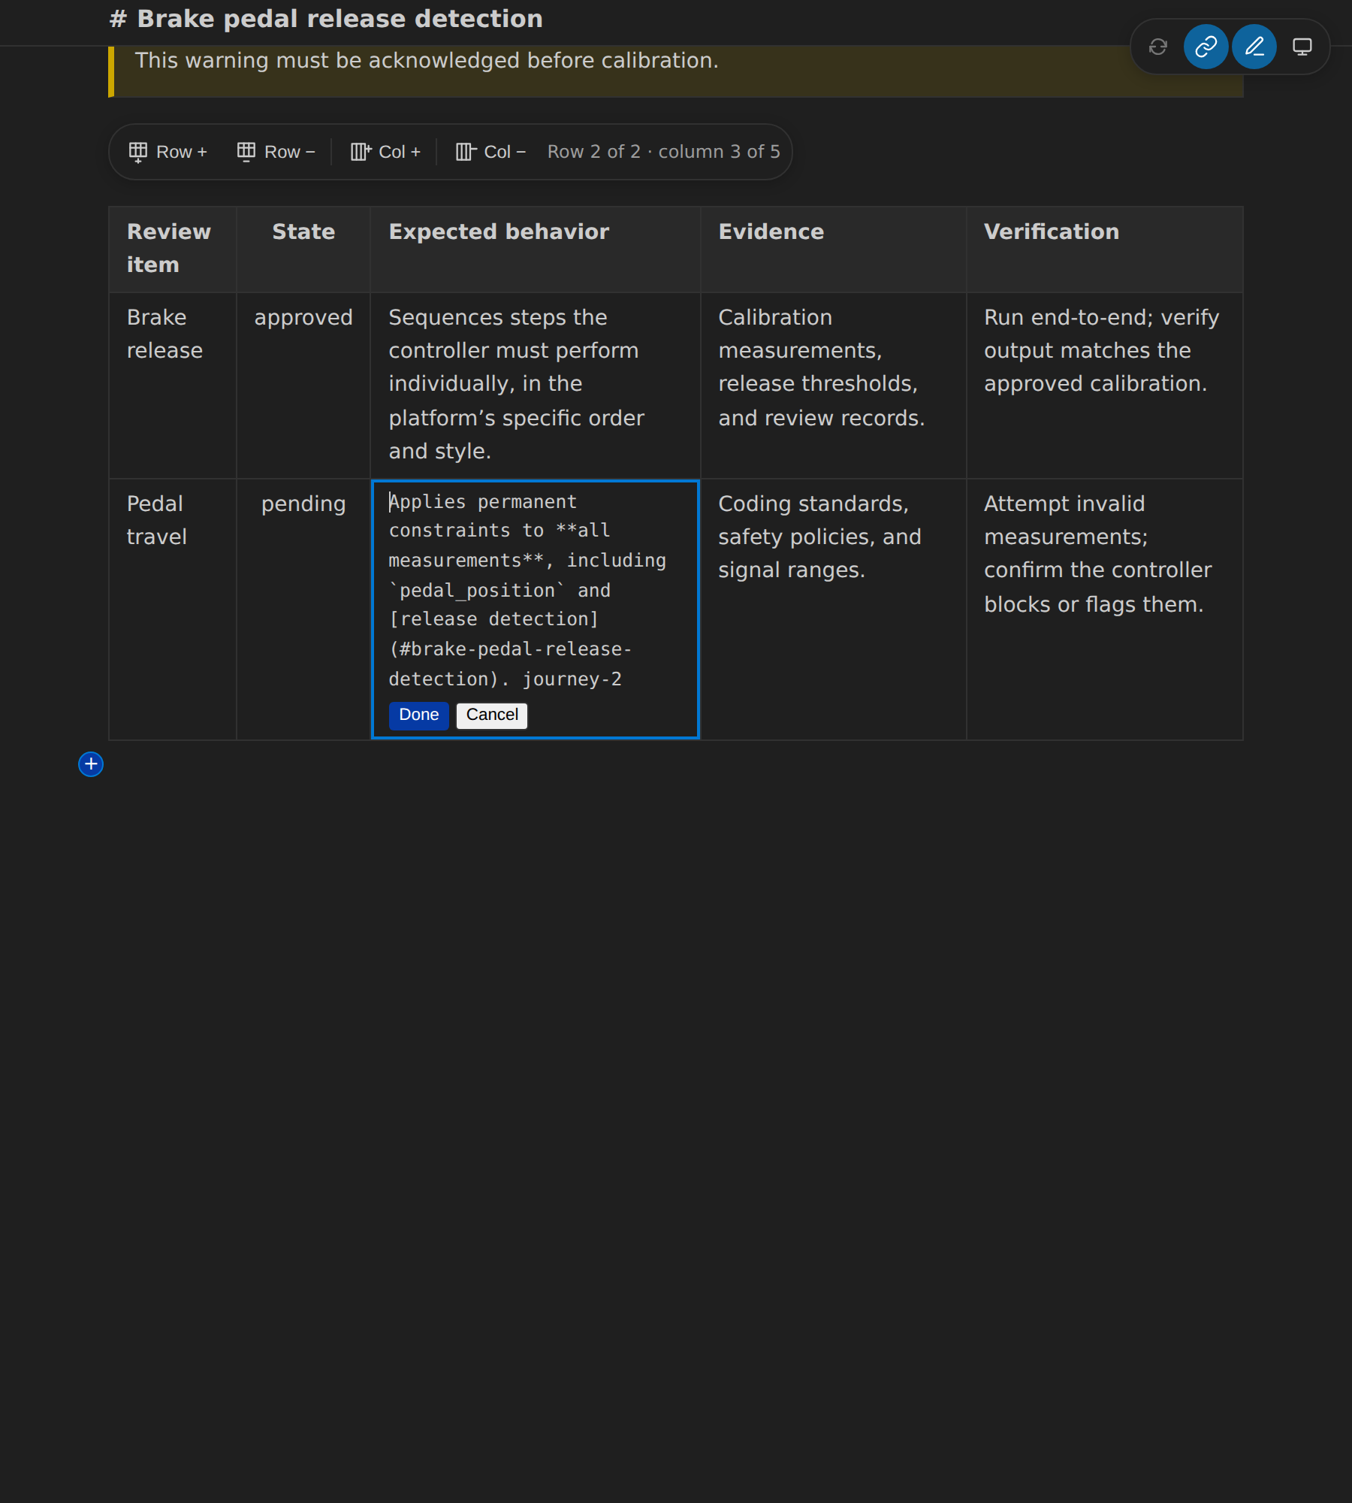1352x1503 pixels.
Task: Click the warning acknowledgement callout text
Action: pyautogui.click(x=427, y=61)
